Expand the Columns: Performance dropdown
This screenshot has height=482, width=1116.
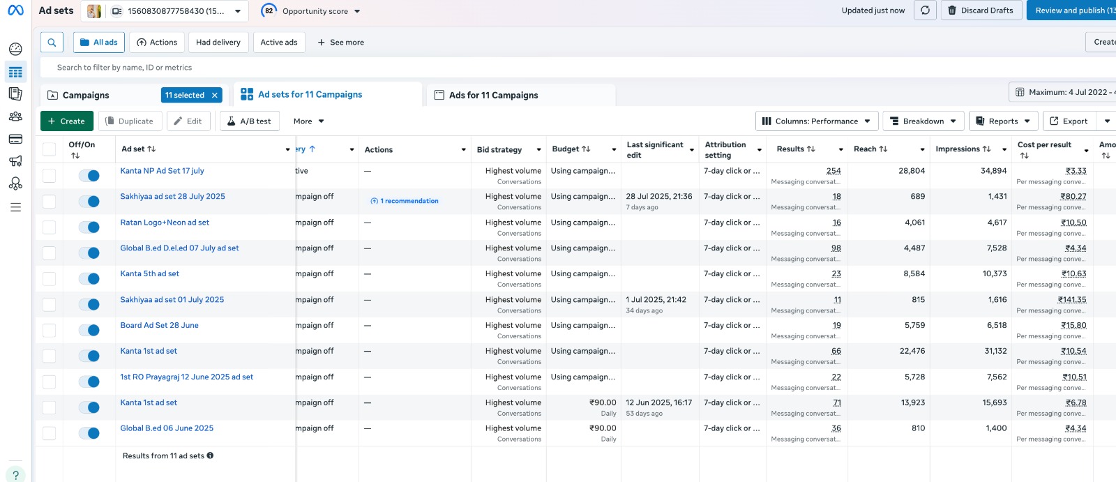tap(816, 121)
